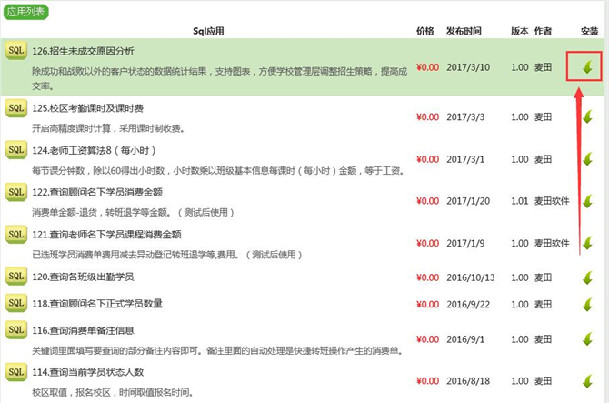The height and width of the screenshot is (403, 609).
Task: Click SQL icon of 122.查询顾问名下学员消费金额
Action: pyautogui.click(x=16, y=192)
